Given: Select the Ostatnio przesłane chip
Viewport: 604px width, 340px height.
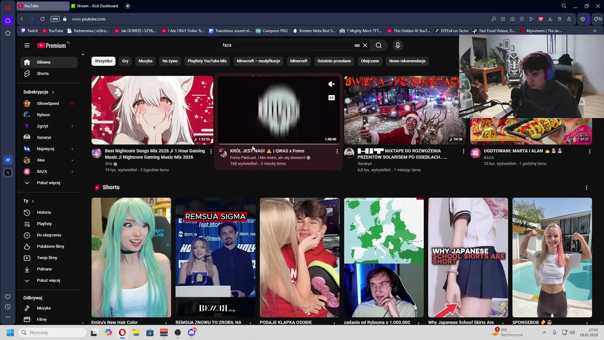Looking at the screenshot, I should click(334, 61).
